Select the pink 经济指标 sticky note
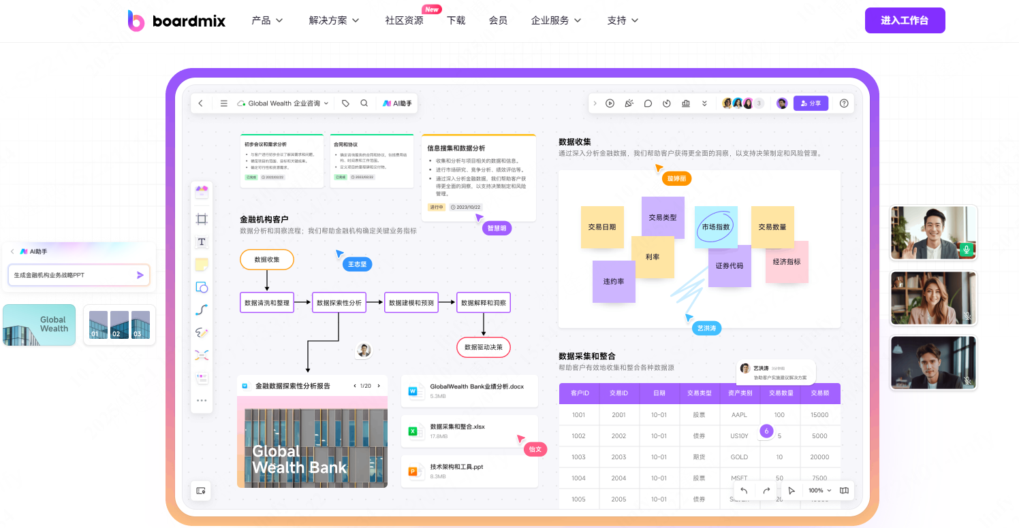 pos(787,262)
